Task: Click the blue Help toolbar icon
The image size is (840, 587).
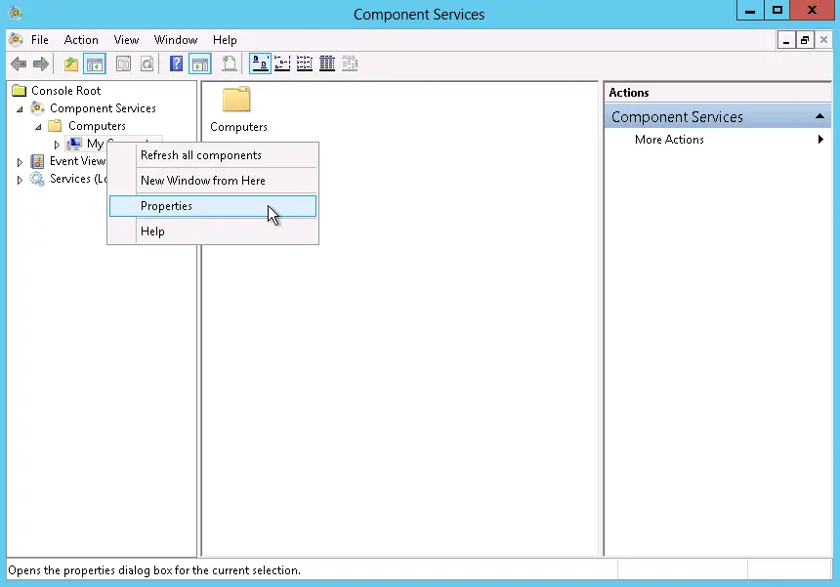Action: pyautogui.click(x=176, y=64)
